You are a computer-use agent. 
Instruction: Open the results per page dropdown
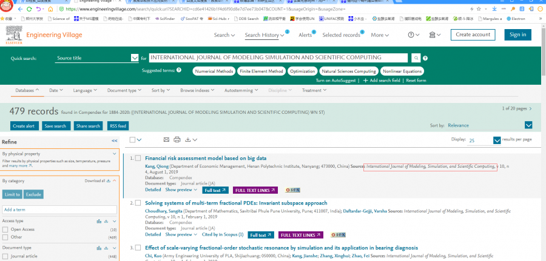point(497,140)
